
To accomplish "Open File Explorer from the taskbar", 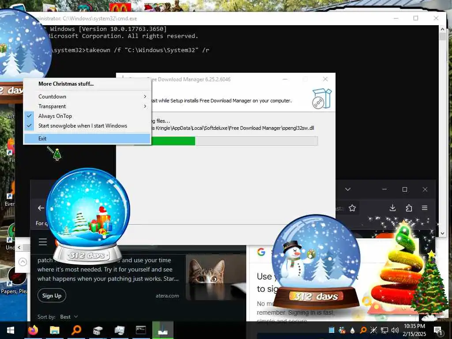I will click(x=54, y=330).
